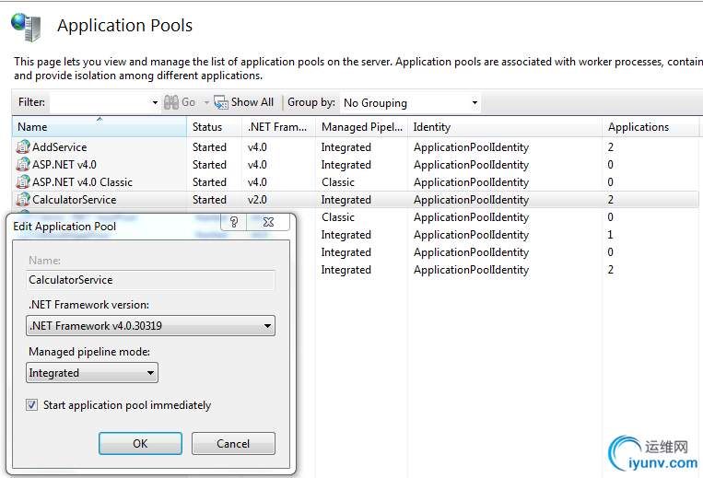Click the Filter text input field

(100, 103)
